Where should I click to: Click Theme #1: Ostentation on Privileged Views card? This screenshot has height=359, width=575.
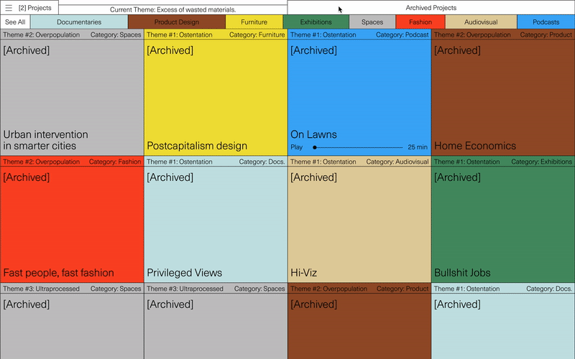[x=179, y=162]
